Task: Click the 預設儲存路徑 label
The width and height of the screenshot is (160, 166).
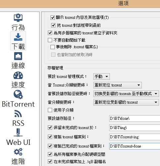Action: pos(61,118)
